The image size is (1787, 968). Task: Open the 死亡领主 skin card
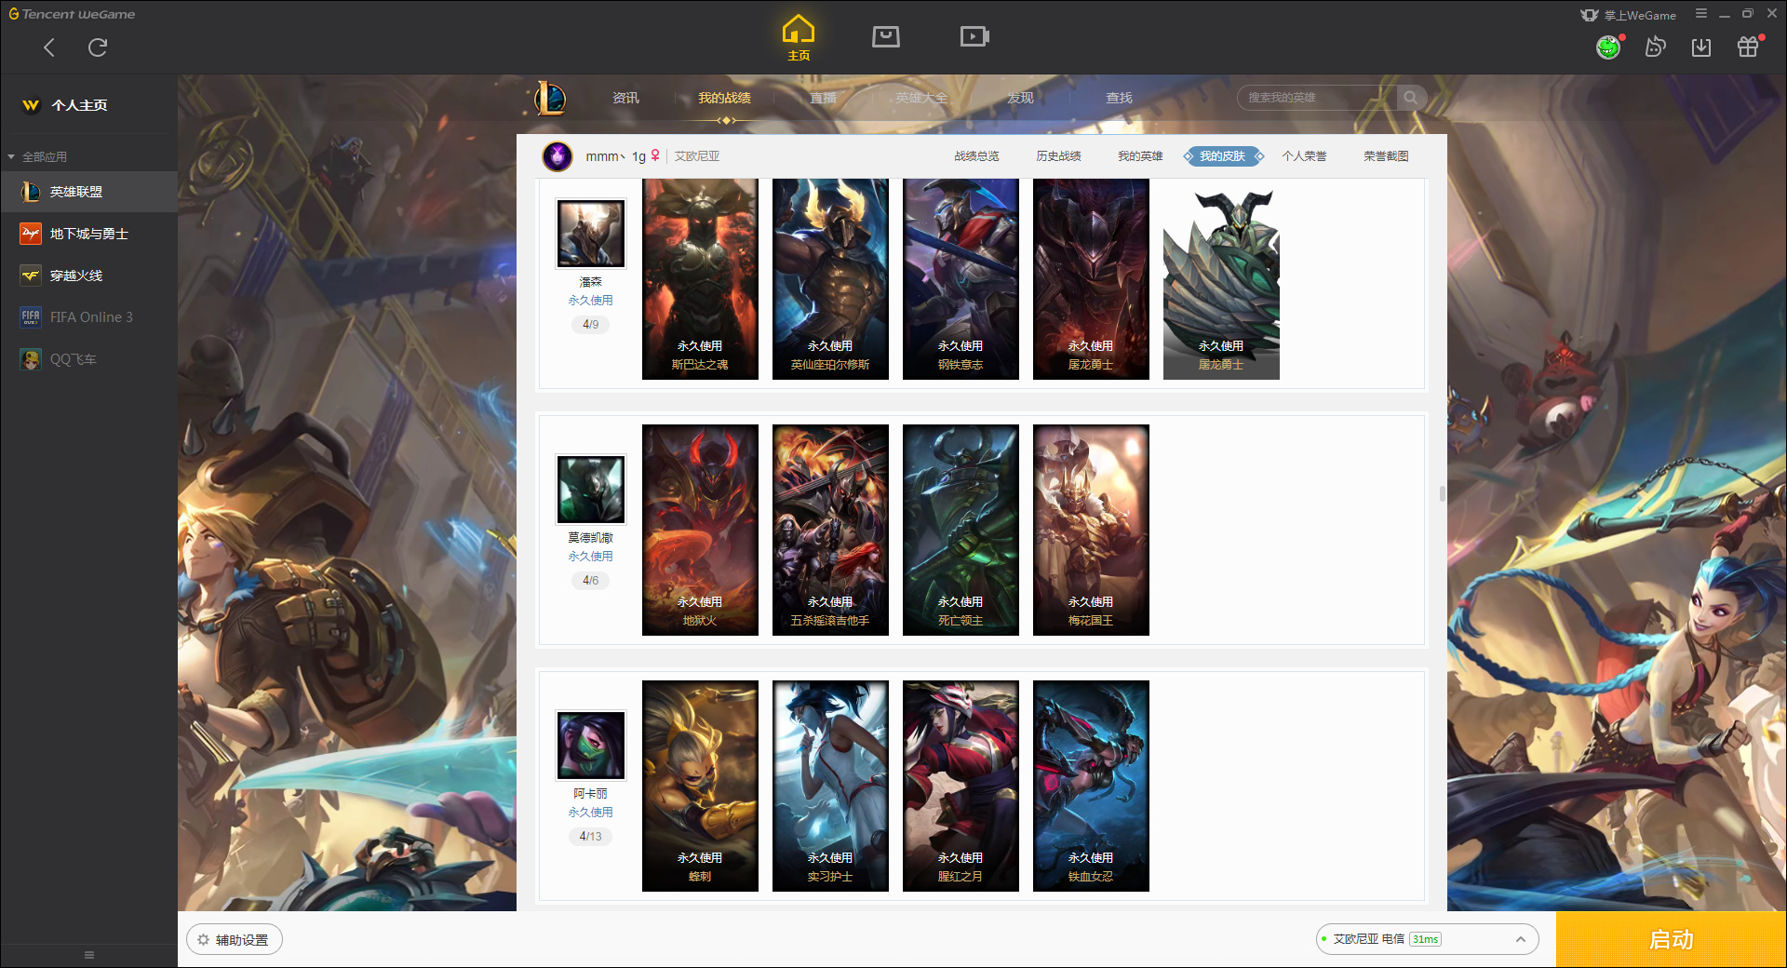[x=961, y=531]
